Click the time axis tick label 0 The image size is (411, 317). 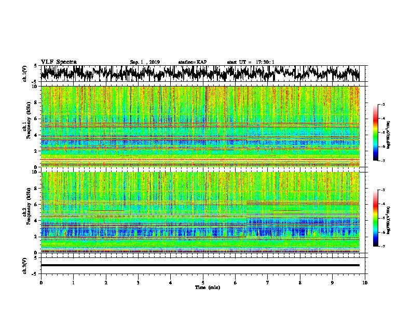click(41, 283)
